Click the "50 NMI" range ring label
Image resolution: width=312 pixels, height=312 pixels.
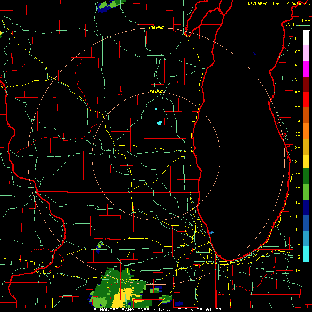[x=156, y=92]
